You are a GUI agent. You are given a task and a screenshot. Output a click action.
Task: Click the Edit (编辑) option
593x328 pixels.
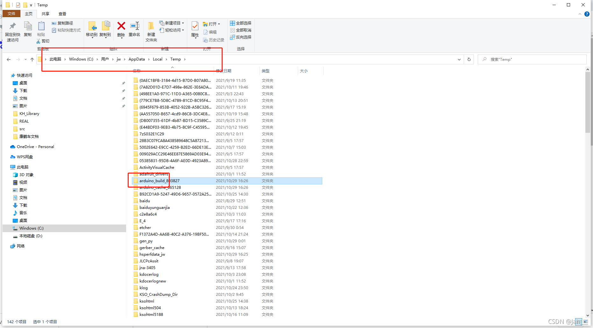tap(210, 32)
